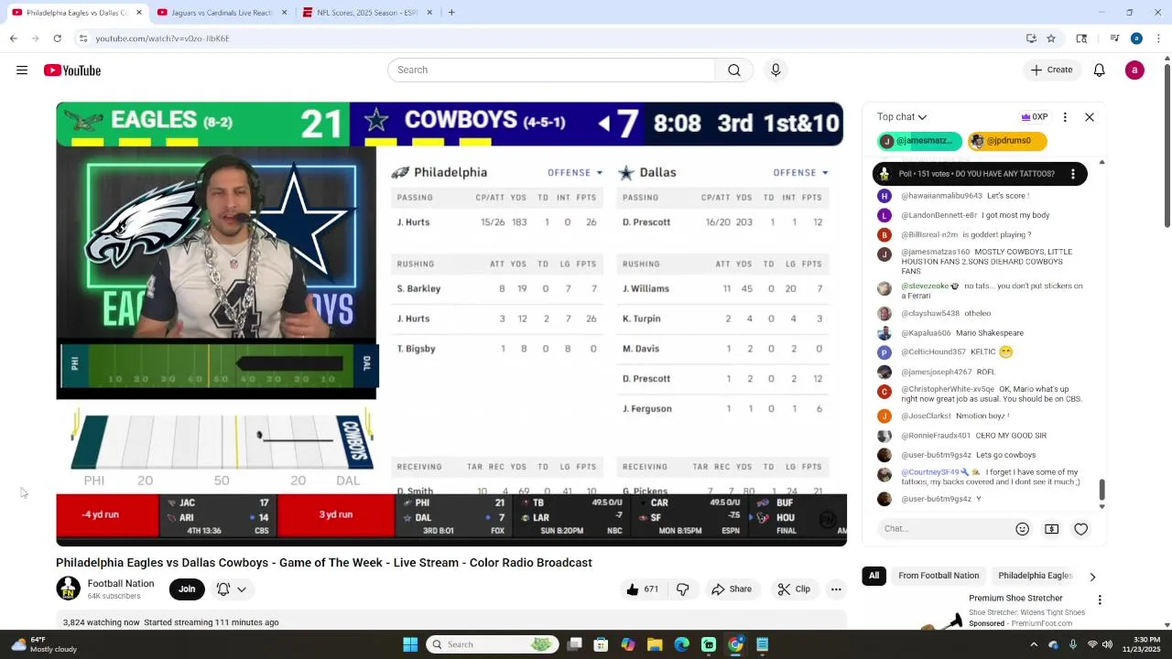This screenshot has height=659, width=1172.
Task: Change Philadelphia Offense dropdown
Action: coord(575,172)
